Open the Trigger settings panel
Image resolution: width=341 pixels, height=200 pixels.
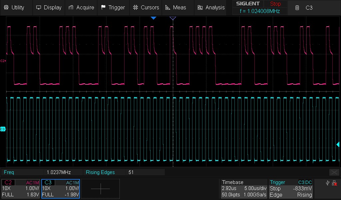click(291, 188)
